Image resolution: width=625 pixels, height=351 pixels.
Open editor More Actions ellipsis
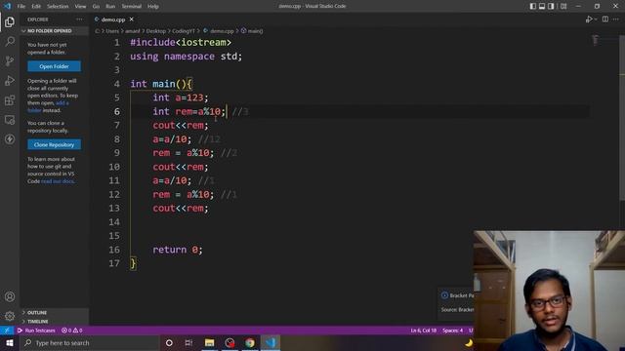616,19
